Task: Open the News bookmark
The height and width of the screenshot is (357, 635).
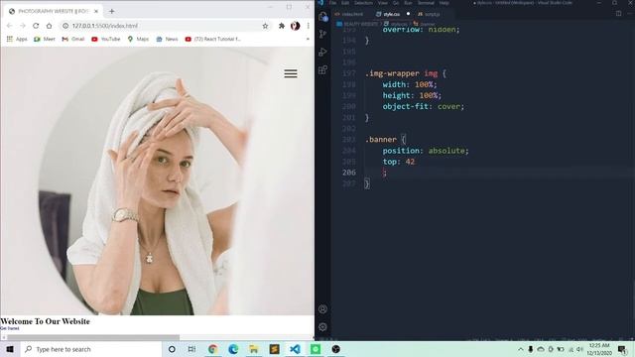Action: (x=167, y=40)
